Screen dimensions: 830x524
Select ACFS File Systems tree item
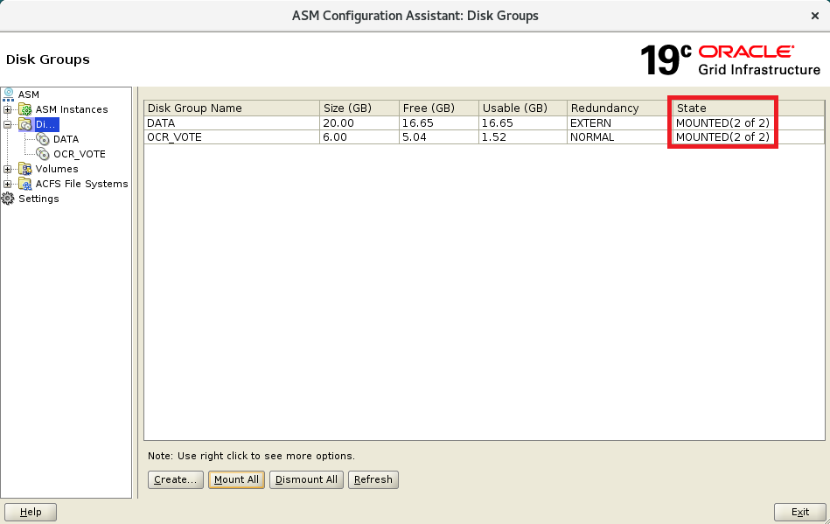pos(81,184)
